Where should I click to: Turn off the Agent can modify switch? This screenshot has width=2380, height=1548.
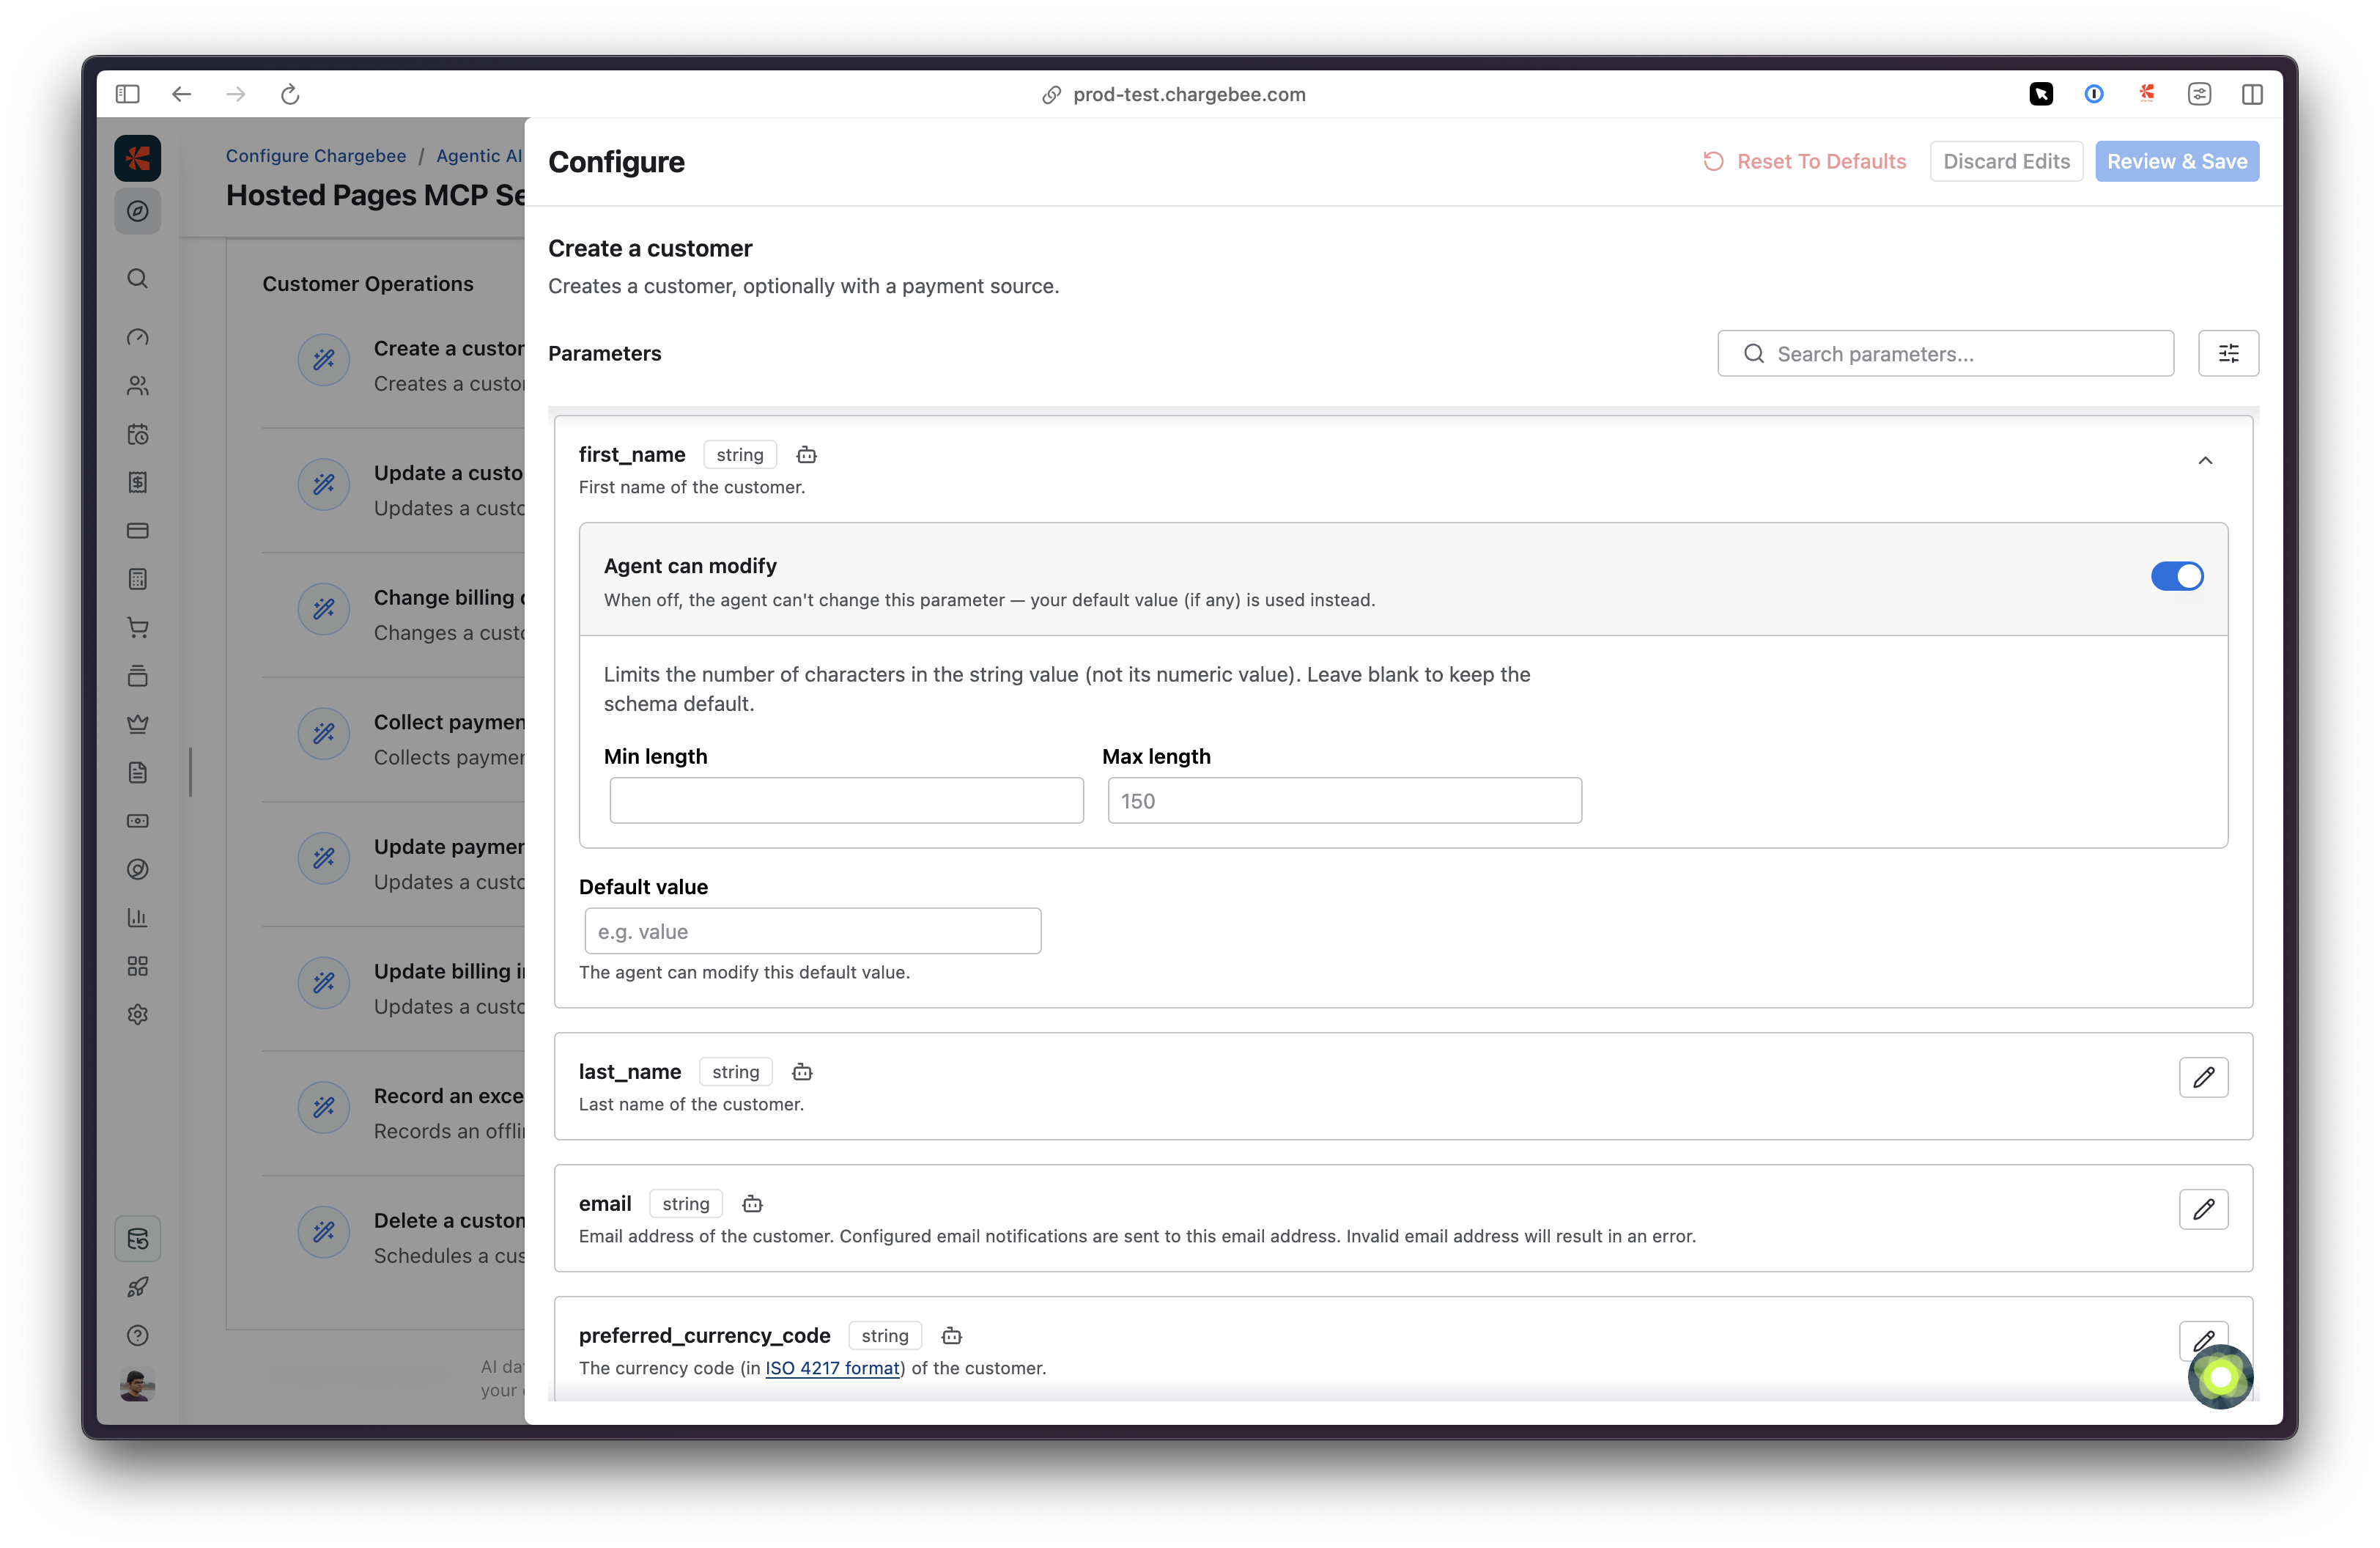2177,576
